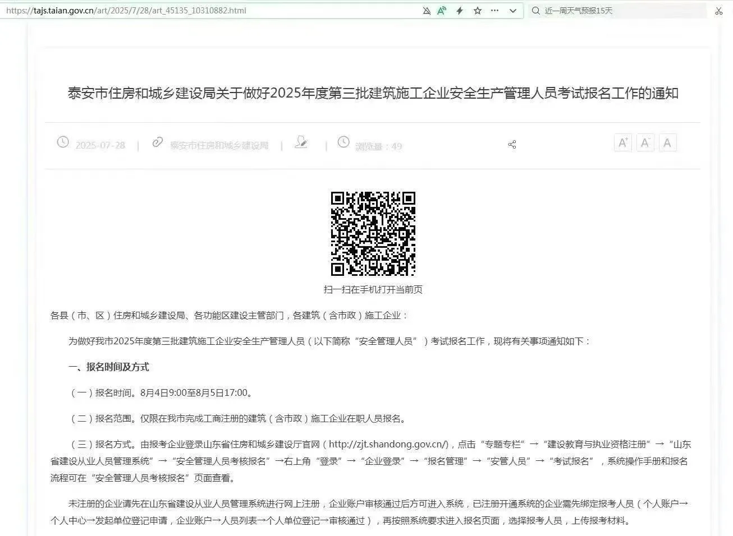The width and height of the screenshot is (733, 536).
Task: Click the heading 一、报名时间及方式
Action: point(109,367)
